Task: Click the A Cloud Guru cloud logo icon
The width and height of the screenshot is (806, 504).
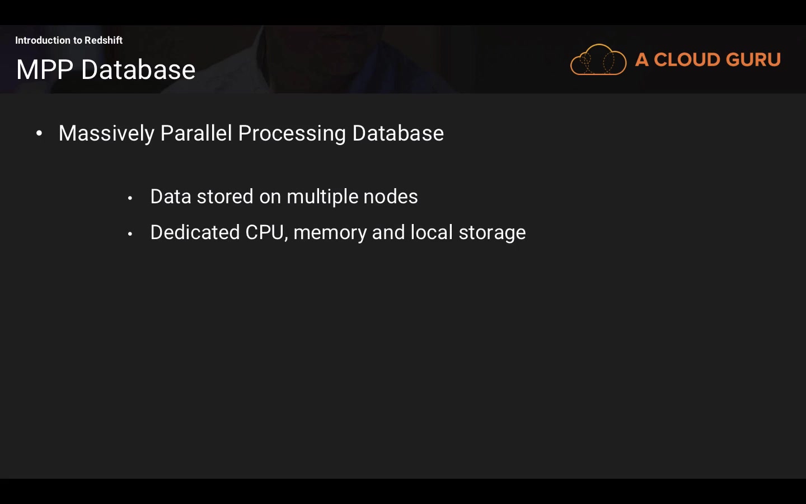Action: [598, 59]
